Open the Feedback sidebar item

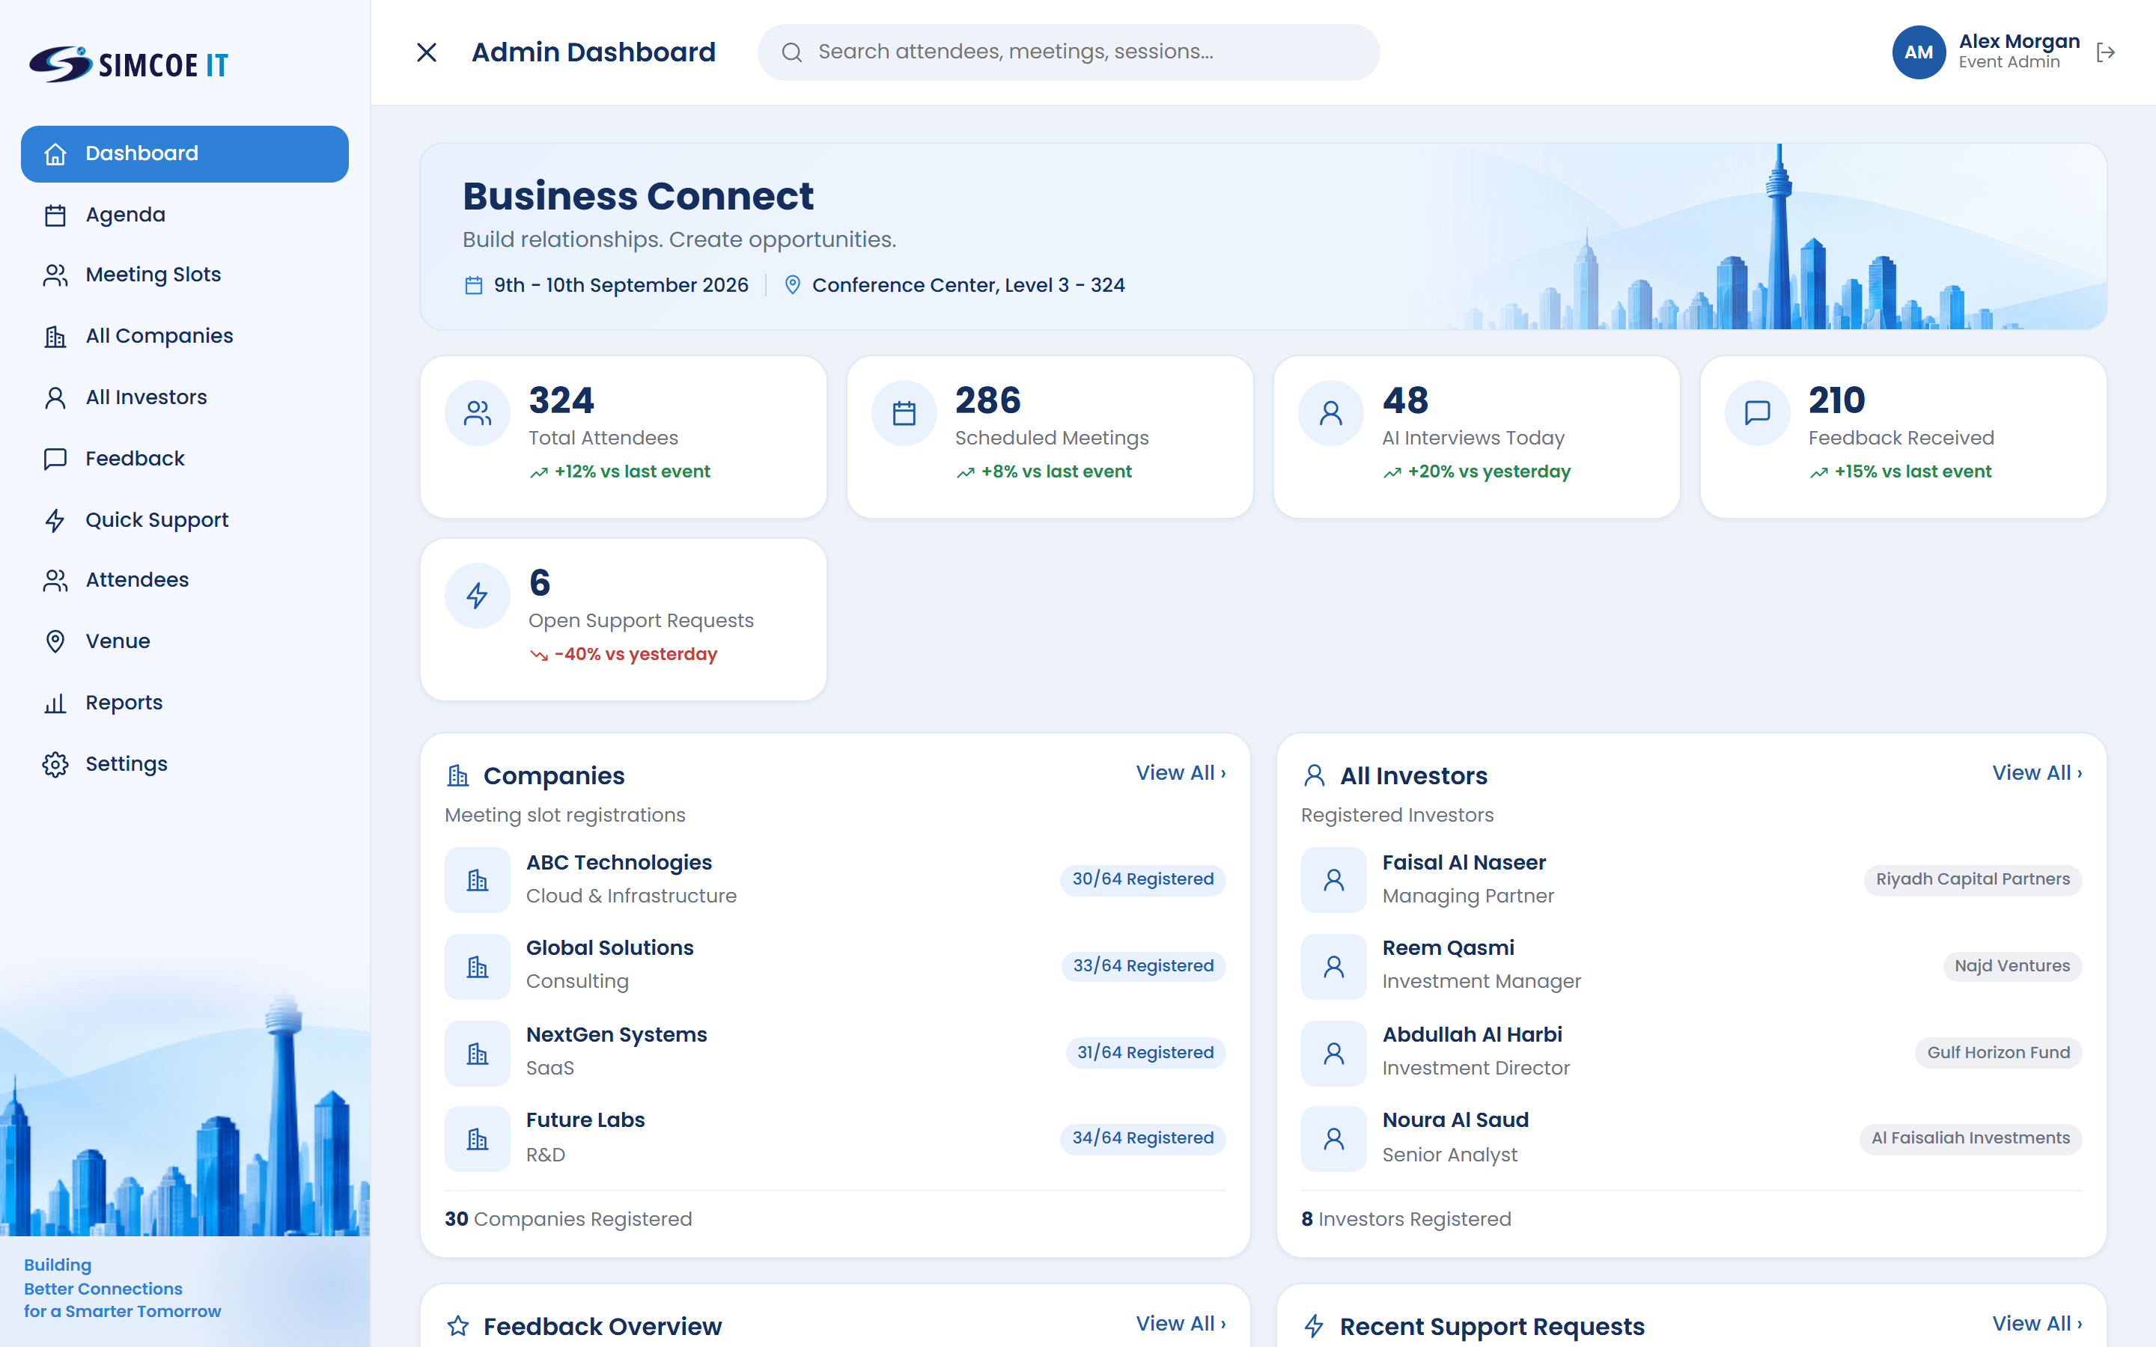pos(184,459)
